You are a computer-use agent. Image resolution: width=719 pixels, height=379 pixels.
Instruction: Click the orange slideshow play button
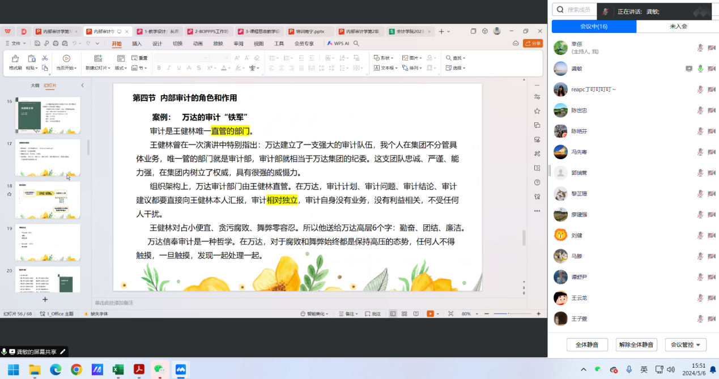tap(430, 314)
